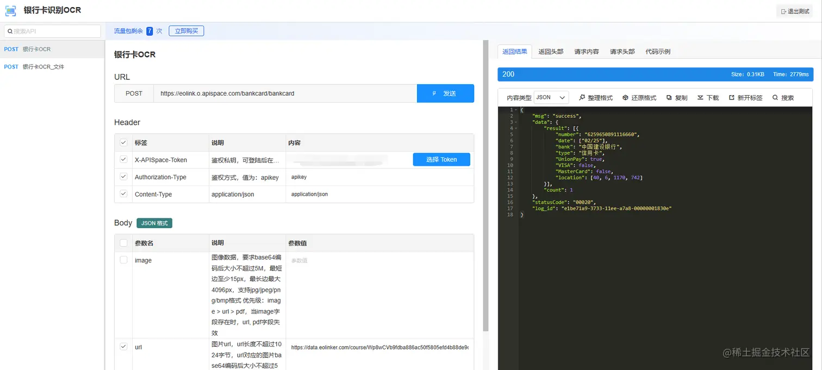Viewport: 822px width, 370px height.
Task: Search the response with 搜索 icon
Action: tap(775, 98)
